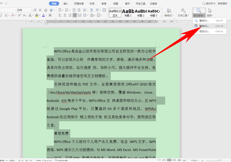Open underline style dropdown arrow

(x=9, y=15)
